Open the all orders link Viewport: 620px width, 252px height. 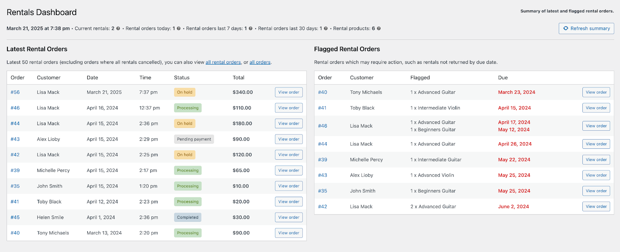[260, 62]
